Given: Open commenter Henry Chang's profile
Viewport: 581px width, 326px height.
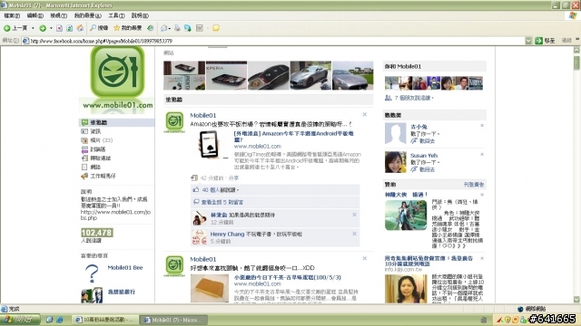Looking at the screenshot, I should (227, 234).
